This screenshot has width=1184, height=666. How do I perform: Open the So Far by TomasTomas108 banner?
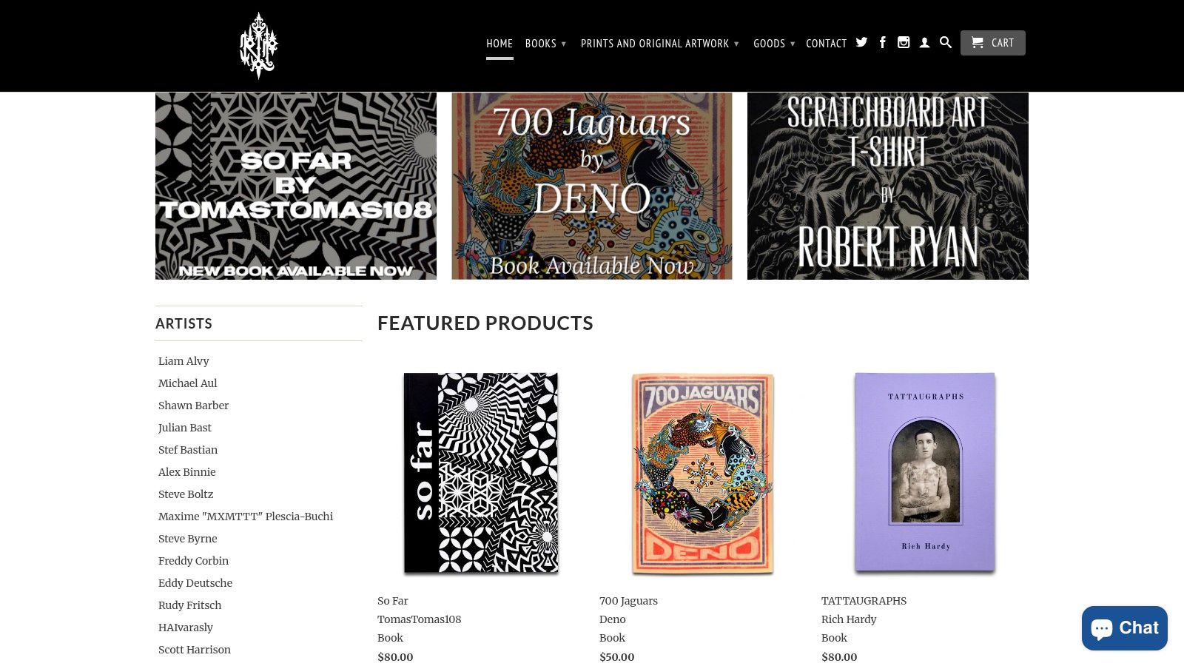pos(296,186)
